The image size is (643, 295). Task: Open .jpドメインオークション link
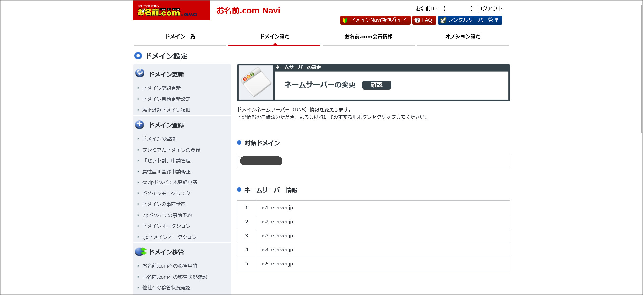(x=169, y=237)
